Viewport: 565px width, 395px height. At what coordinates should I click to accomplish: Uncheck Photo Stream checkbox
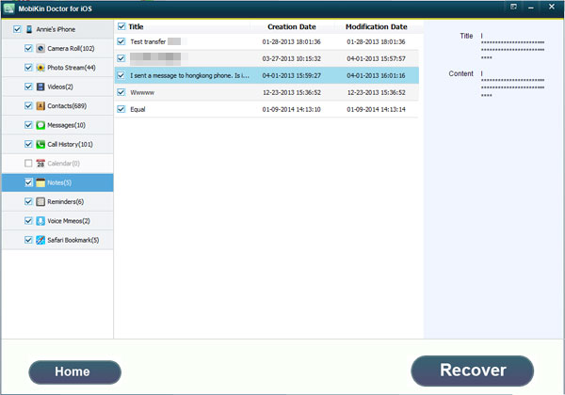click(x=28, y=68)
